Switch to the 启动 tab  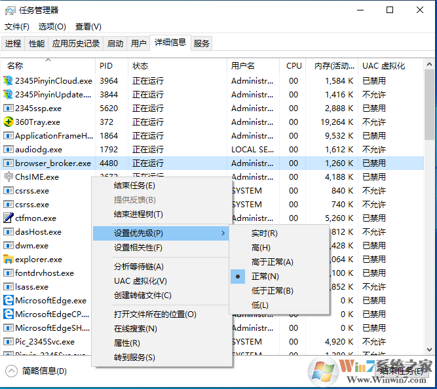click(115, 43)
